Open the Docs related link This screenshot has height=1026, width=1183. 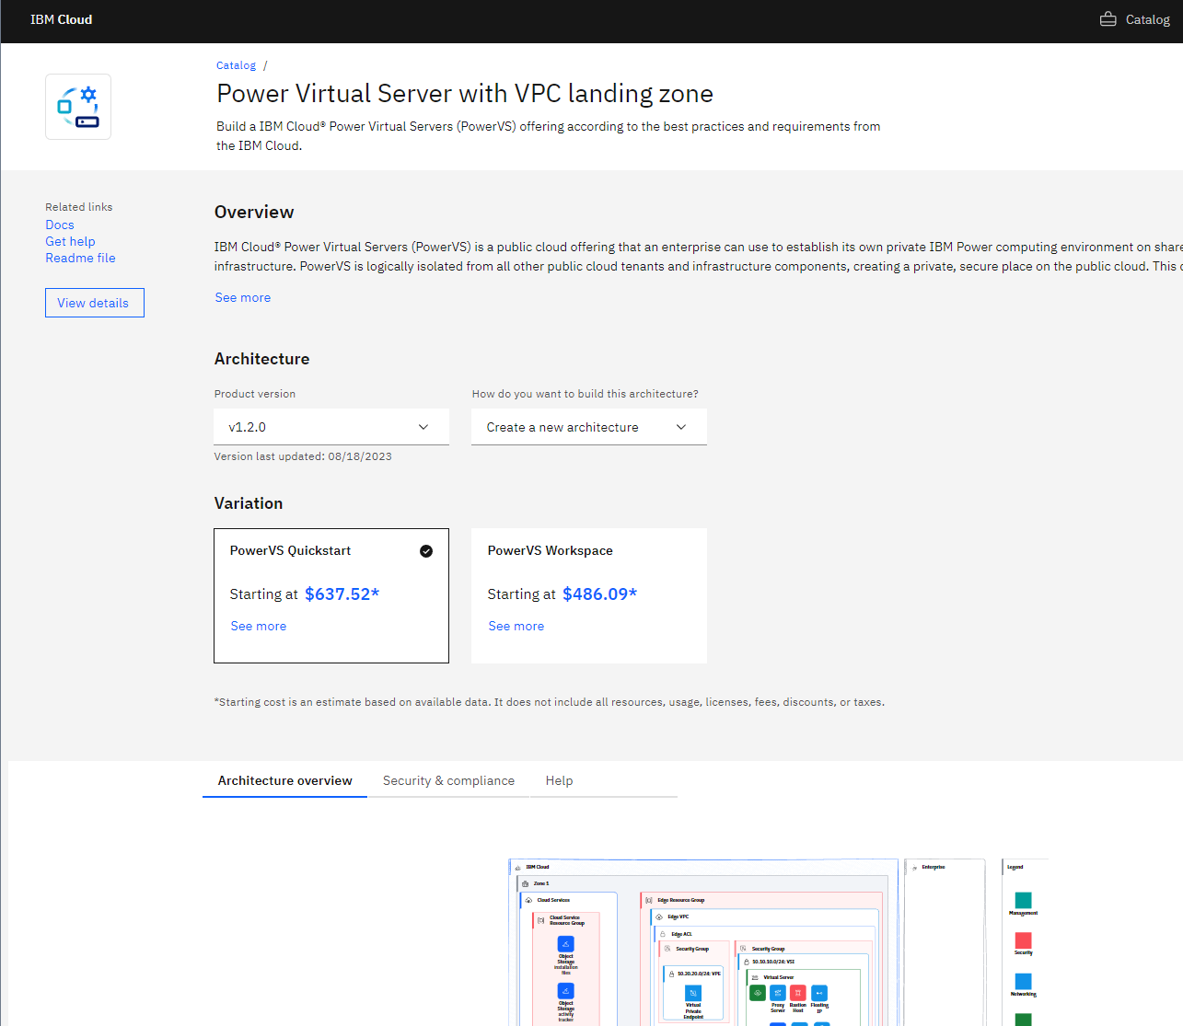60,225
